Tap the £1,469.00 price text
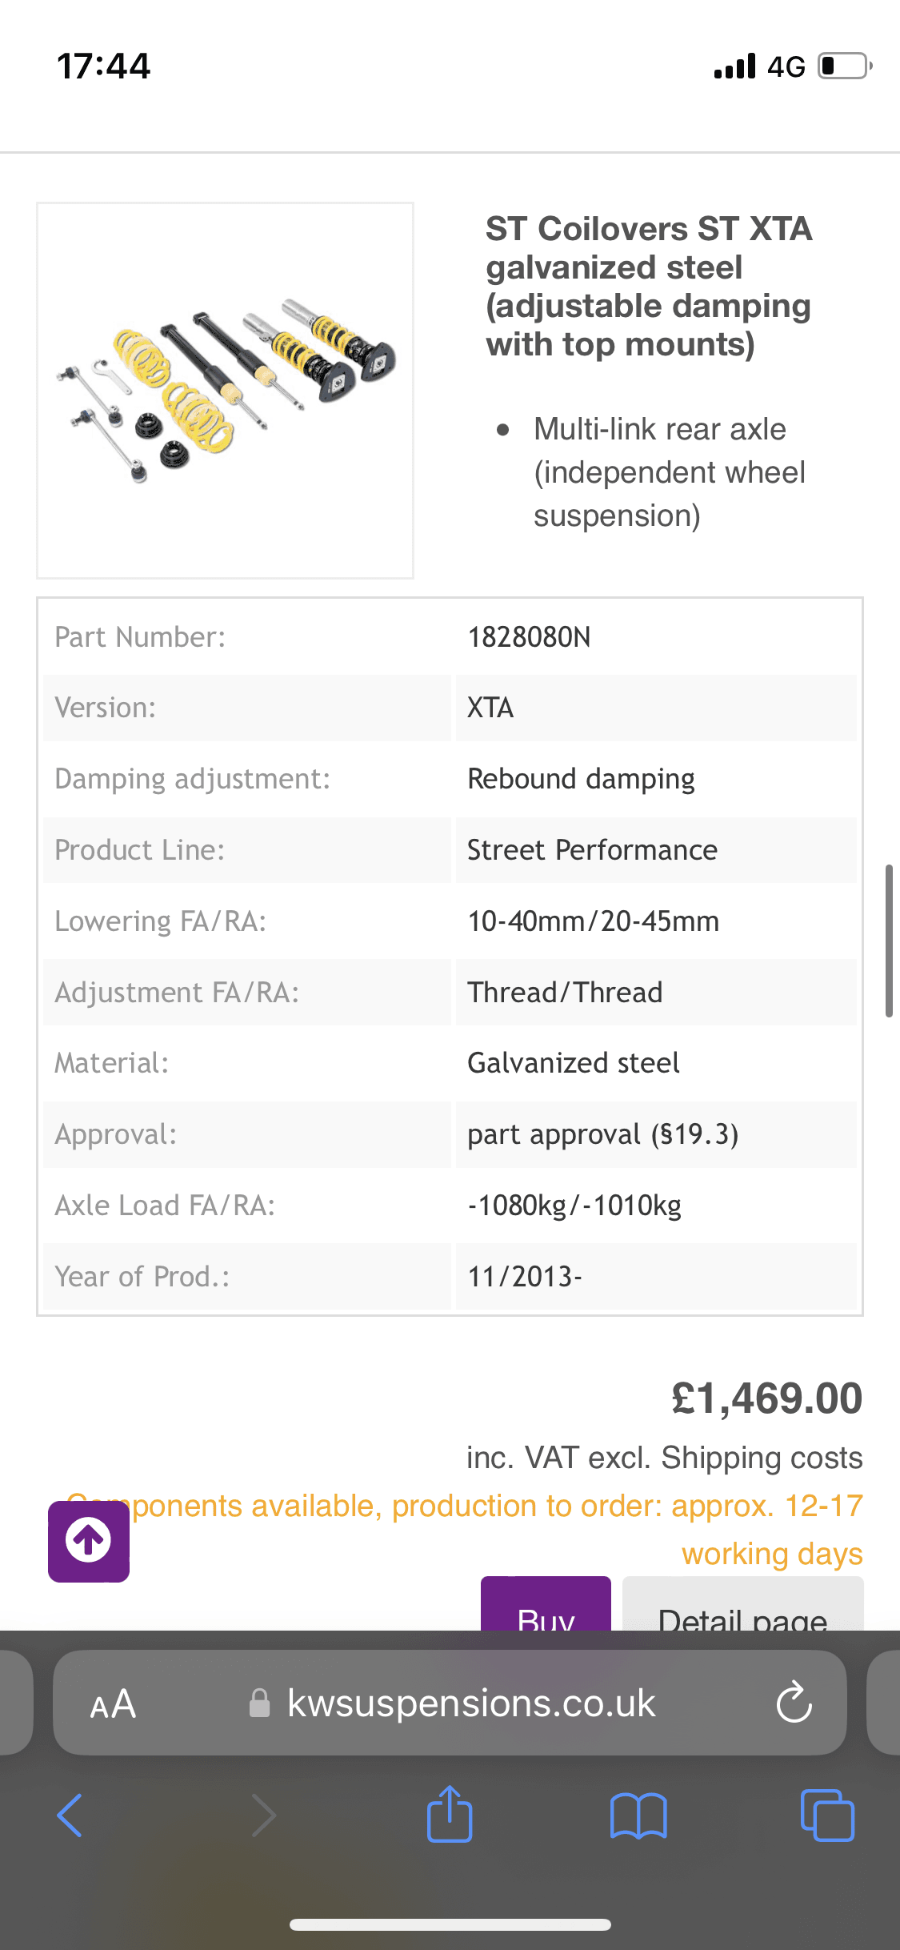This screenshot has width=900, height=1950. [x=766, y=1398]
